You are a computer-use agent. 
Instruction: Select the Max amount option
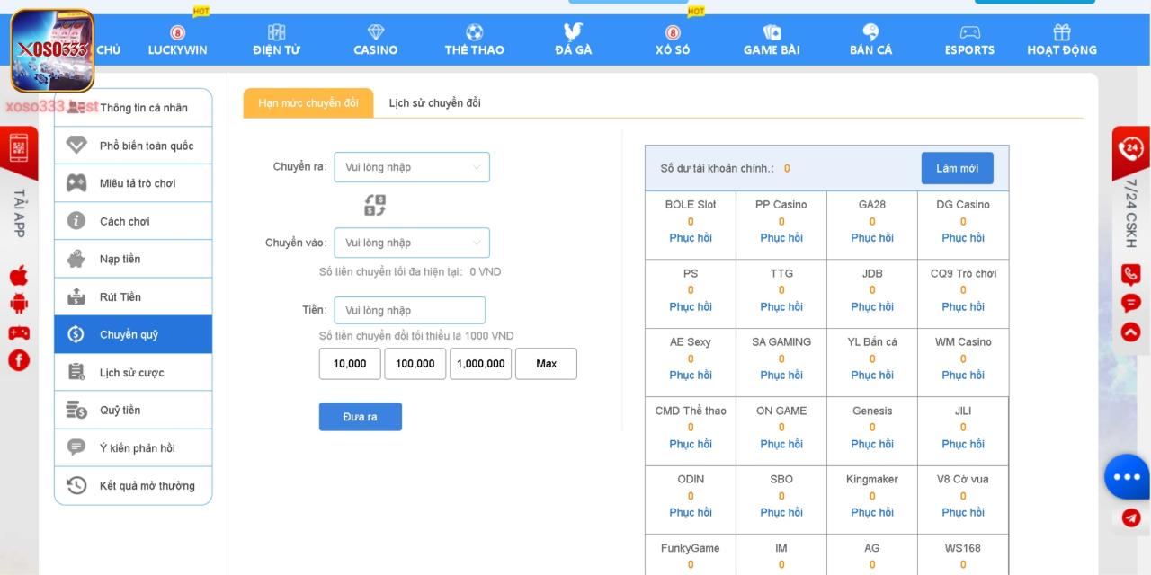pyautogui.click(x=546, y=364)
